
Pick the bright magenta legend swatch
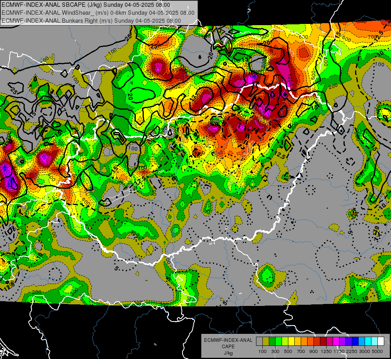click(336, 341)
